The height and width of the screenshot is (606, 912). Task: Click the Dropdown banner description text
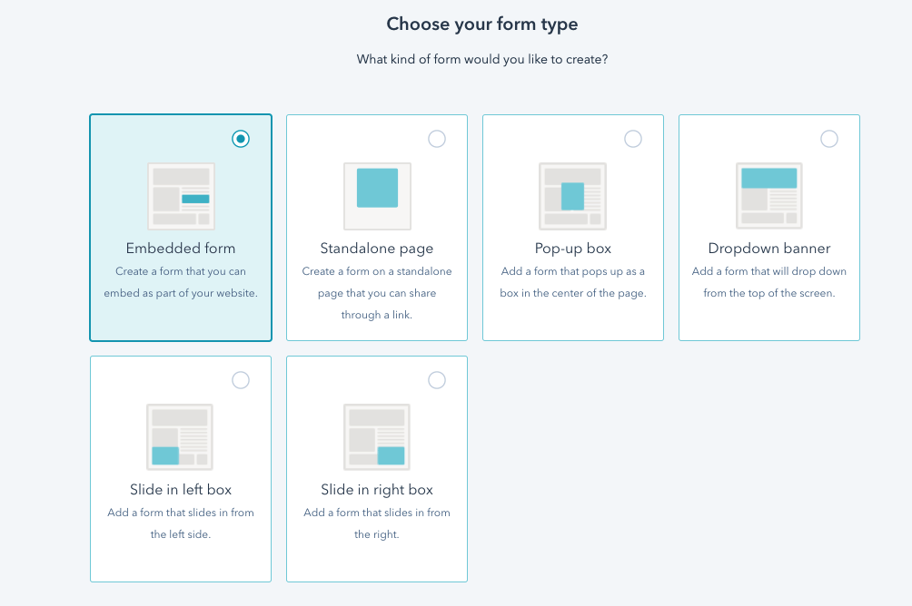click(768, 282)
